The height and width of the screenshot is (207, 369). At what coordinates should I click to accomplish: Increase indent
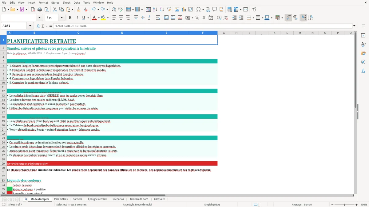click(x=234, y=18)
